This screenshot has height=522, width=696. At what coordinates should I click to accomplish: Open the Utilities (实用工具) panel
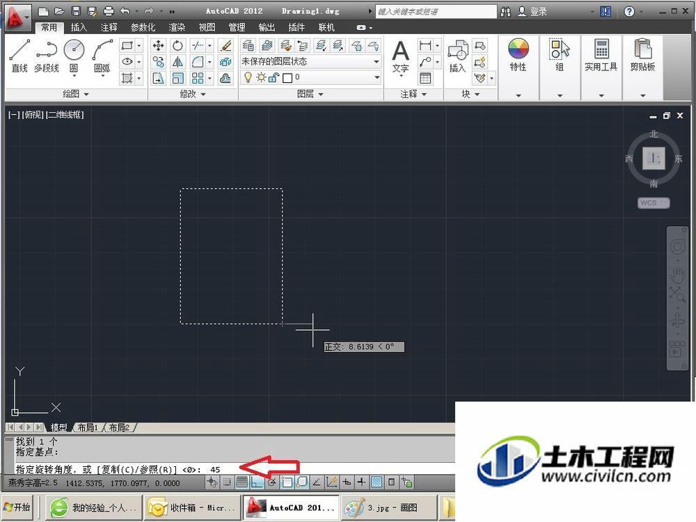click(x=601, y=68)
